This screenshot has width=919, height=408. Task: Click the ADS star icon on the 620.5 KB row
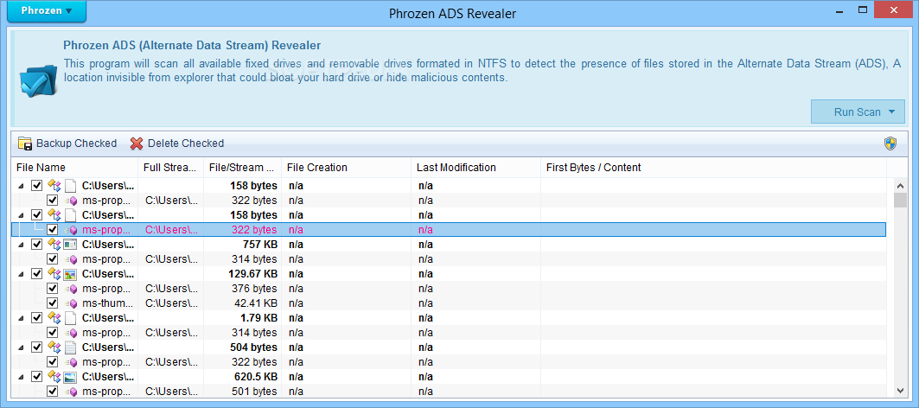[x=54, y=376]
